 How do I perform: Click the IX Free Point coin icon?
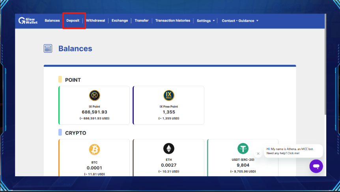(x=169, y=95)
